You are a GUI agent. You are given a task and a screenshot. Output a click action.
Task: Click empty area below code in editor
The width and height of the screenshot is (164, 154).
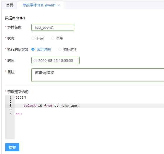[x=89, y=128]
